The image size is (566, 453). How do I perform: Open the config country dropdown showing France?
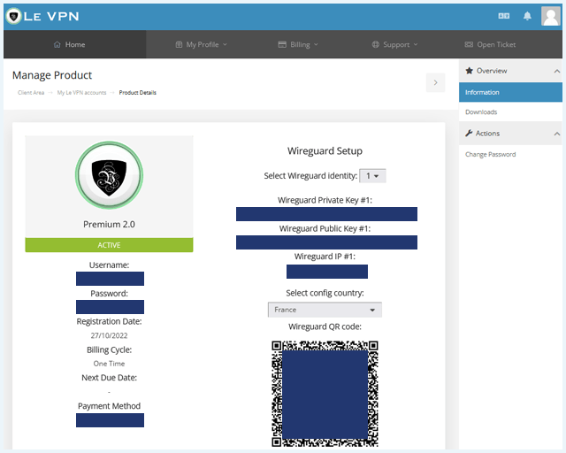tap(325, 310)
